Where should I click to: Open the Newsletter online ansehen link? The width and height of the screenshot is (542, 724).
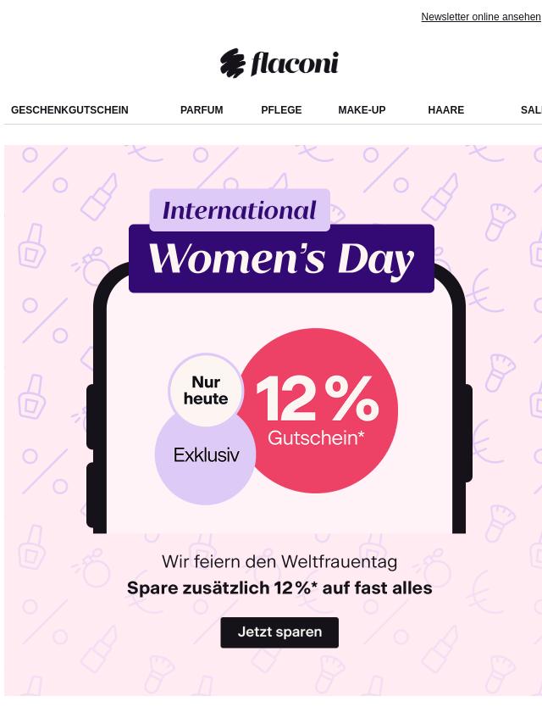click(x=481, y=17)
